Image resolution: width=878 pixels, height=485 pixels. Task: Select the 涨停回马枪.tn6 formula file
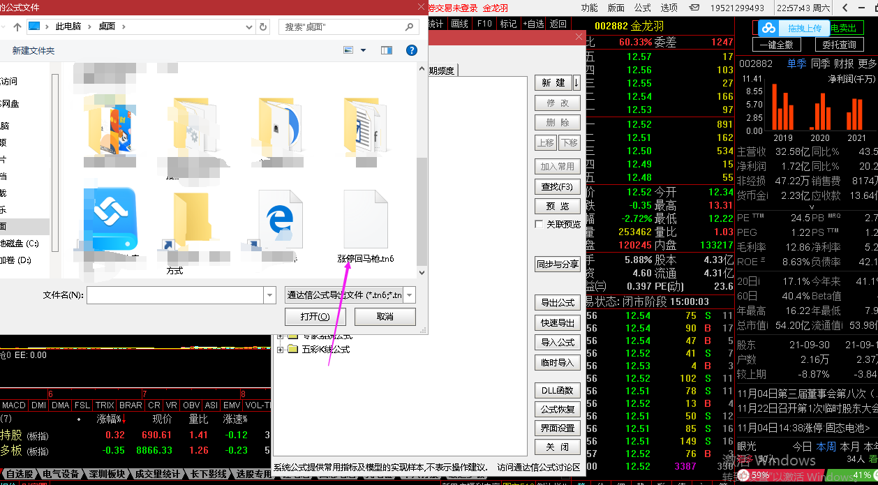pyautogui.click(x=366, y=227)
